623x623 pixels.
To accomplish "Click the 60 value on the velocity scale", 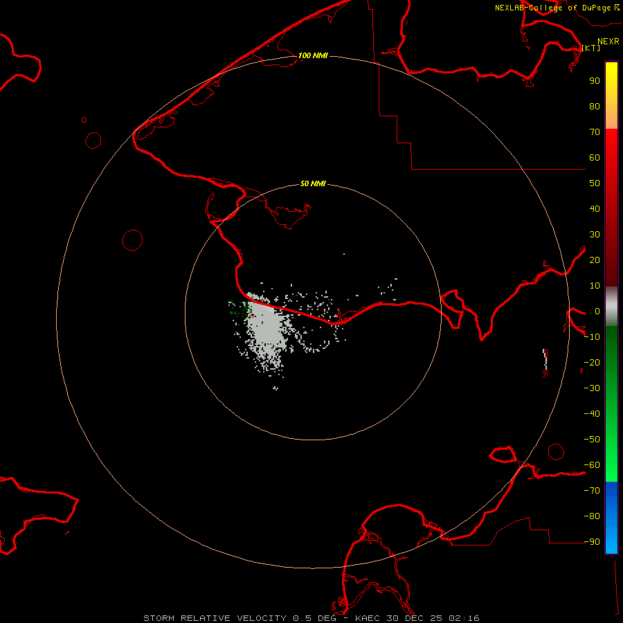I will coord(595,157).
